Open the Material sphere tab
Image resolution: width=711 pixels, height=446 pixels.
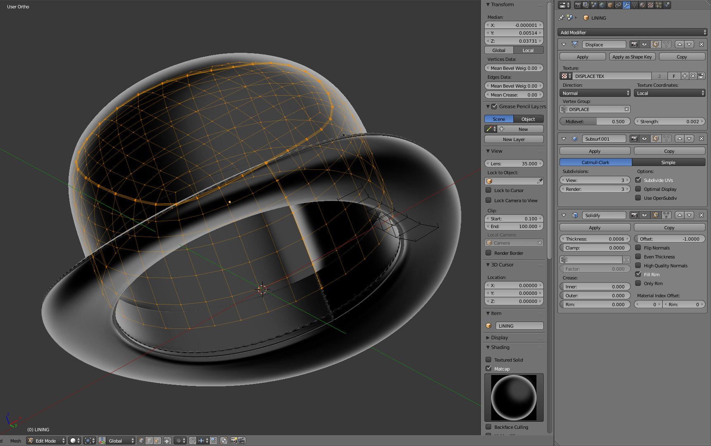coord(642,5)
